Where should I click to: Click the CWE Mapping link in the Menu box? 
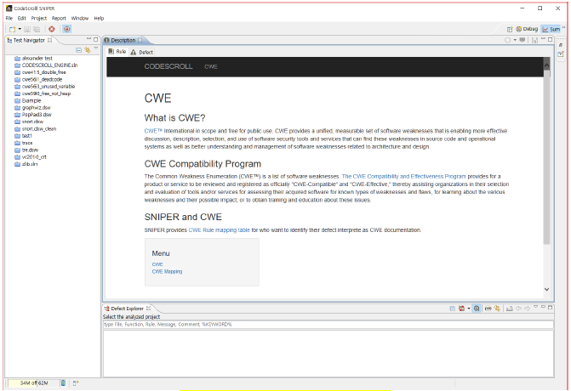coord(167,272)
